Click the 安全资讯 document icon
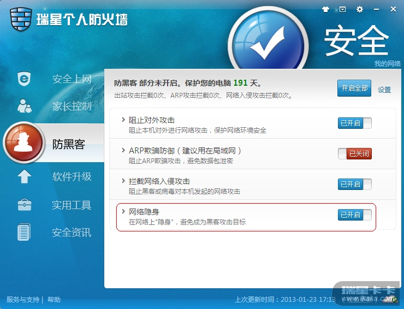The height and width of the screenshot is (309, 404). pyautogui.click(x=24, y=232)
